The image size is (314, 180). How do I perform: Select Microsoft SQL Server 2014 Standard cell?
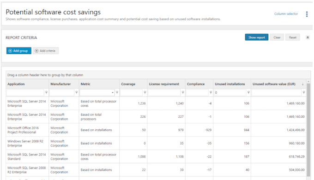pyautogui.click(x=27, y=156)
